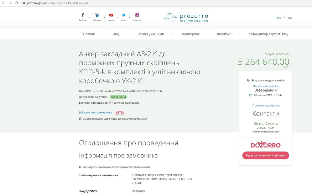Open the Instagram social icon

[x=137, y=15]
